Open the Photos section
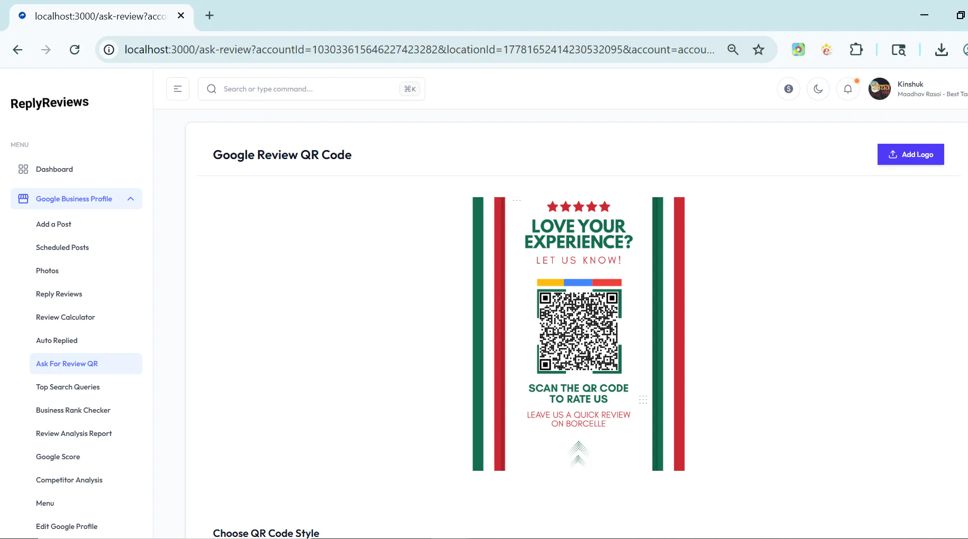Screen dimensions: 968x539 click(47, 271)
